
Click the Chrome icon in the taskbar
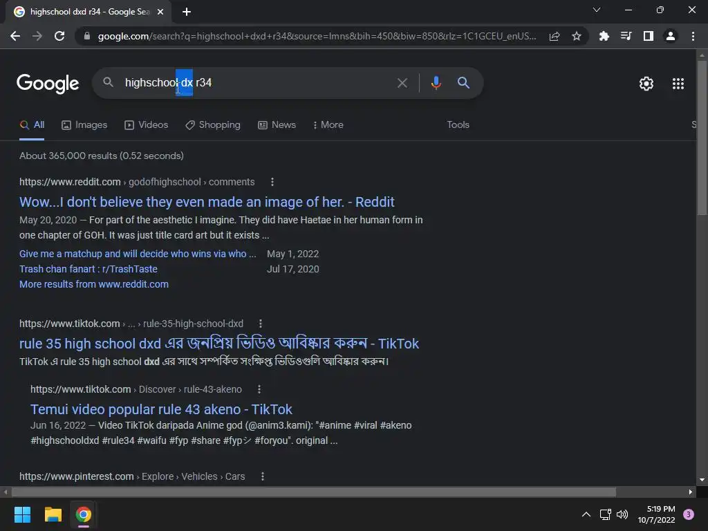[x=84, y=514]
